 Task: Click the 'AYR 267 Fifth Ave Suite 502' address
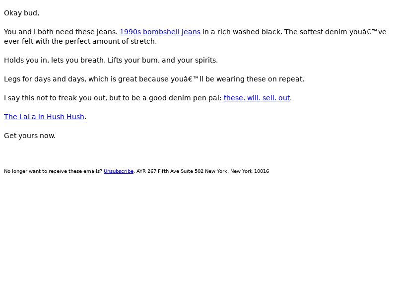click(170, 171)
